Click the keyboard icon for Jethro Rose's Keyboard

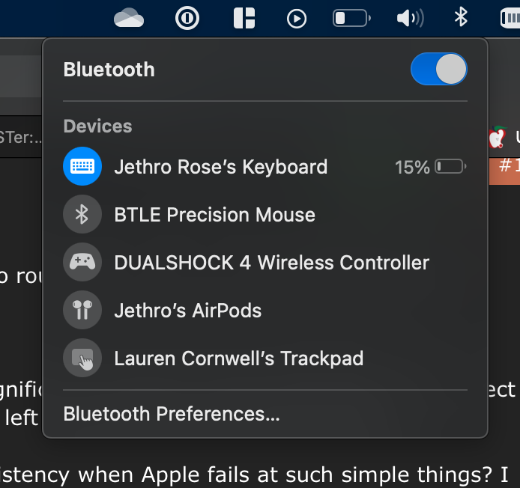coord(82,166)
